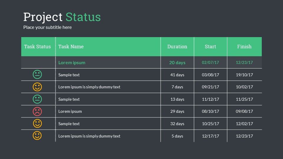
Task: Select the green '20 days' duration cell
Action: [x=177, y=62]
